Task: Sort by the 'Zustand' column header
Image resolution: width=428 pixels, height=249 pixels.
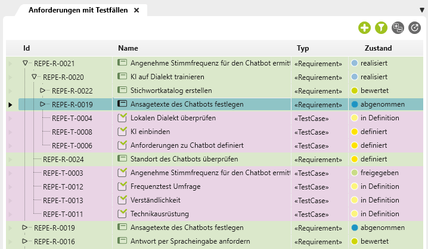Action: (378, 48)
